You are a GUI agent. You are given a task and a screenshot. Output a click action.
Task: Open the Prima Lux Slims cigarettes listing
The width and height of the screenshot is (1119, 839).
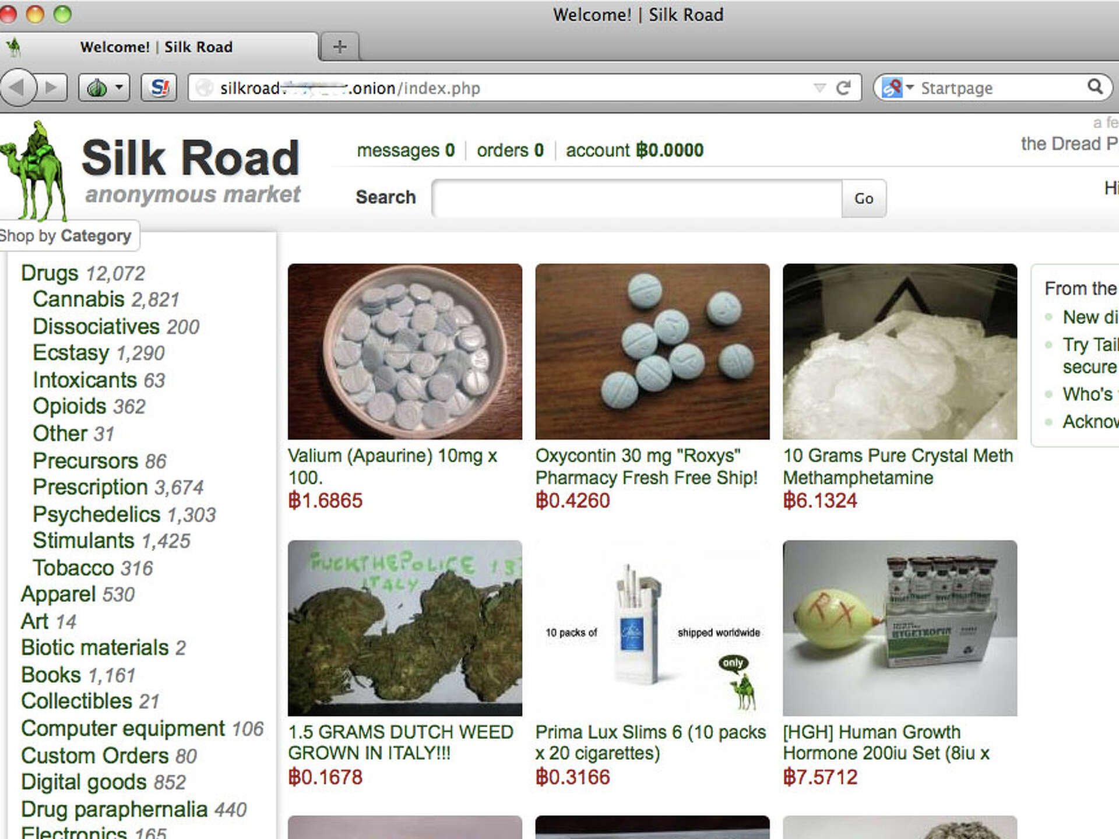point(650,742)
